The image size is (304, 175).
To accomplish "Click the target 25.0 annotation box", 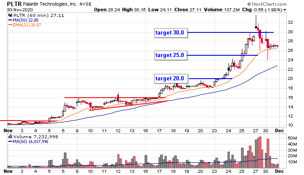I will (171, 55).
